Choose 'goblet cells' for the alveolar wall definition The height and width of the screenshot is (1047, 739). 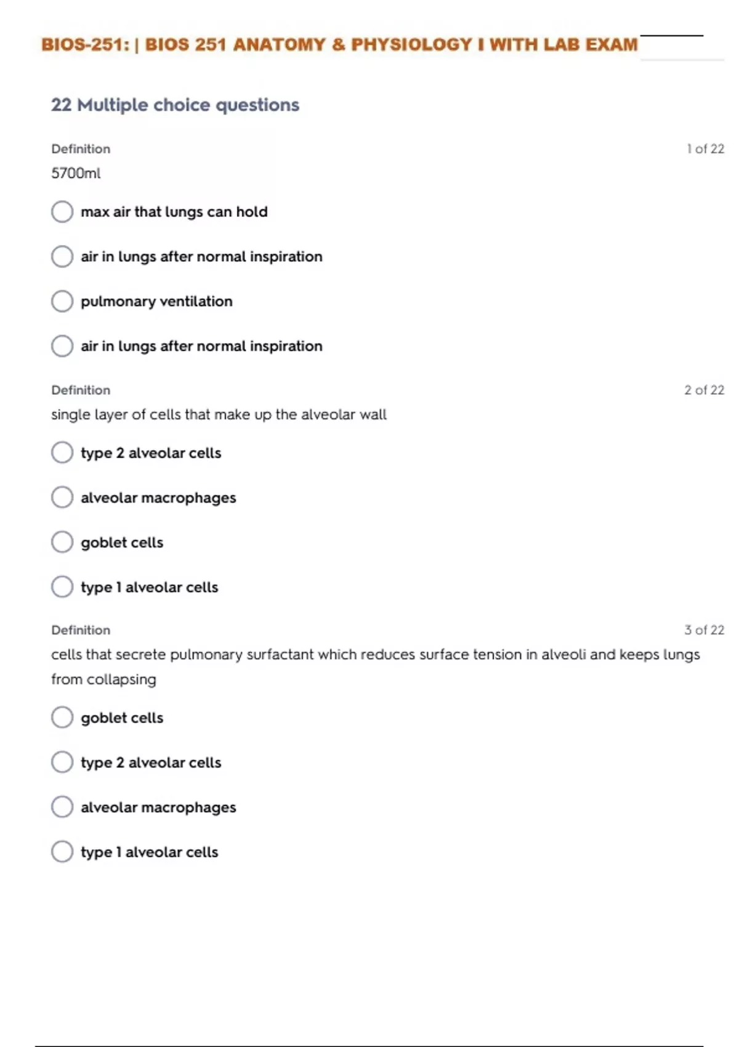(62, 543)
